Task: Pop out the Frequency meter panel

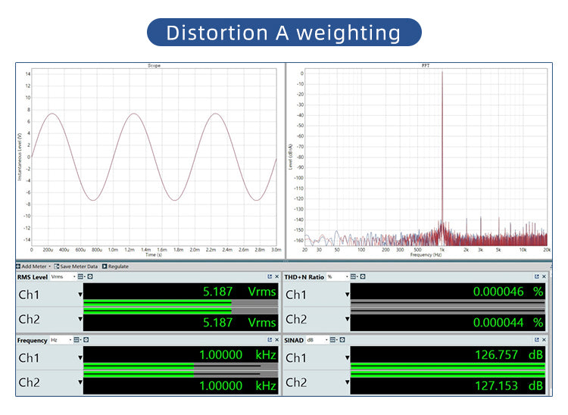Action: point(270,340)
